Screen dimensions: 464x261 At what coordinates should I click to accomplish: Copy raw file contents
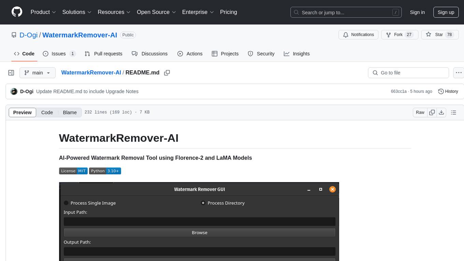432,112
